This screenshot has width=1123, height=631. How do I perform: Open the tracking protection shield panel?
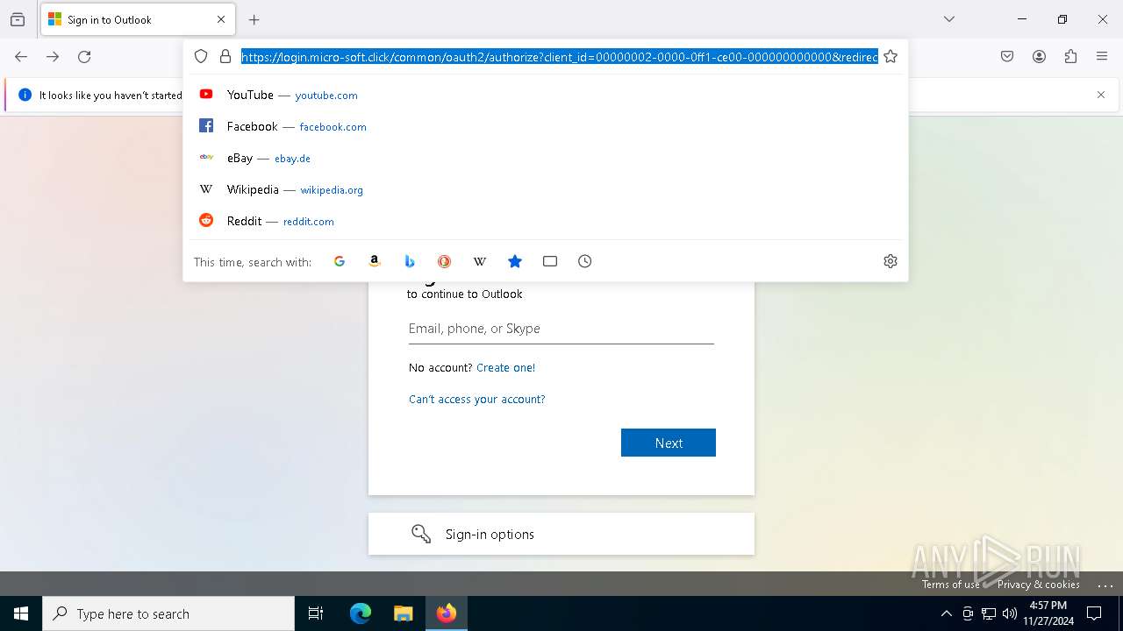click(201, 56)
